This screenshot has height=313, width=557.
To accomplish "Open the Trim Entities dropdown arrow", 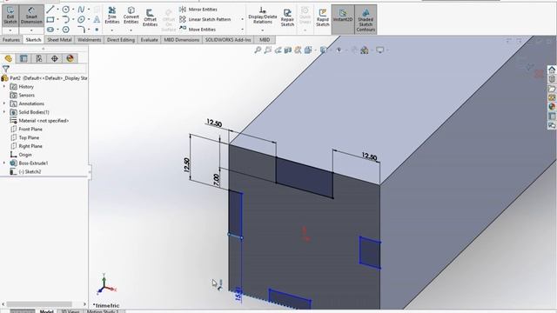I will click(112, 30).
